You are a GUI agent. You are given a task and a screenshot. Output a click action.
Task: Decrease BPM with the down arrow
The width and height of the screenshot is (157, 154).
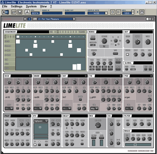[133, 13]
